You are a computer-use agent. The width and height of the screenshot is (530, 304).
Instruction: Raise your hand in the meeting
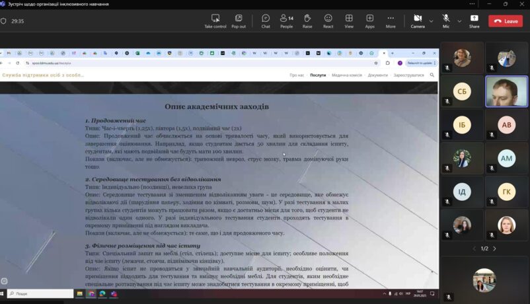click(307, 20)
